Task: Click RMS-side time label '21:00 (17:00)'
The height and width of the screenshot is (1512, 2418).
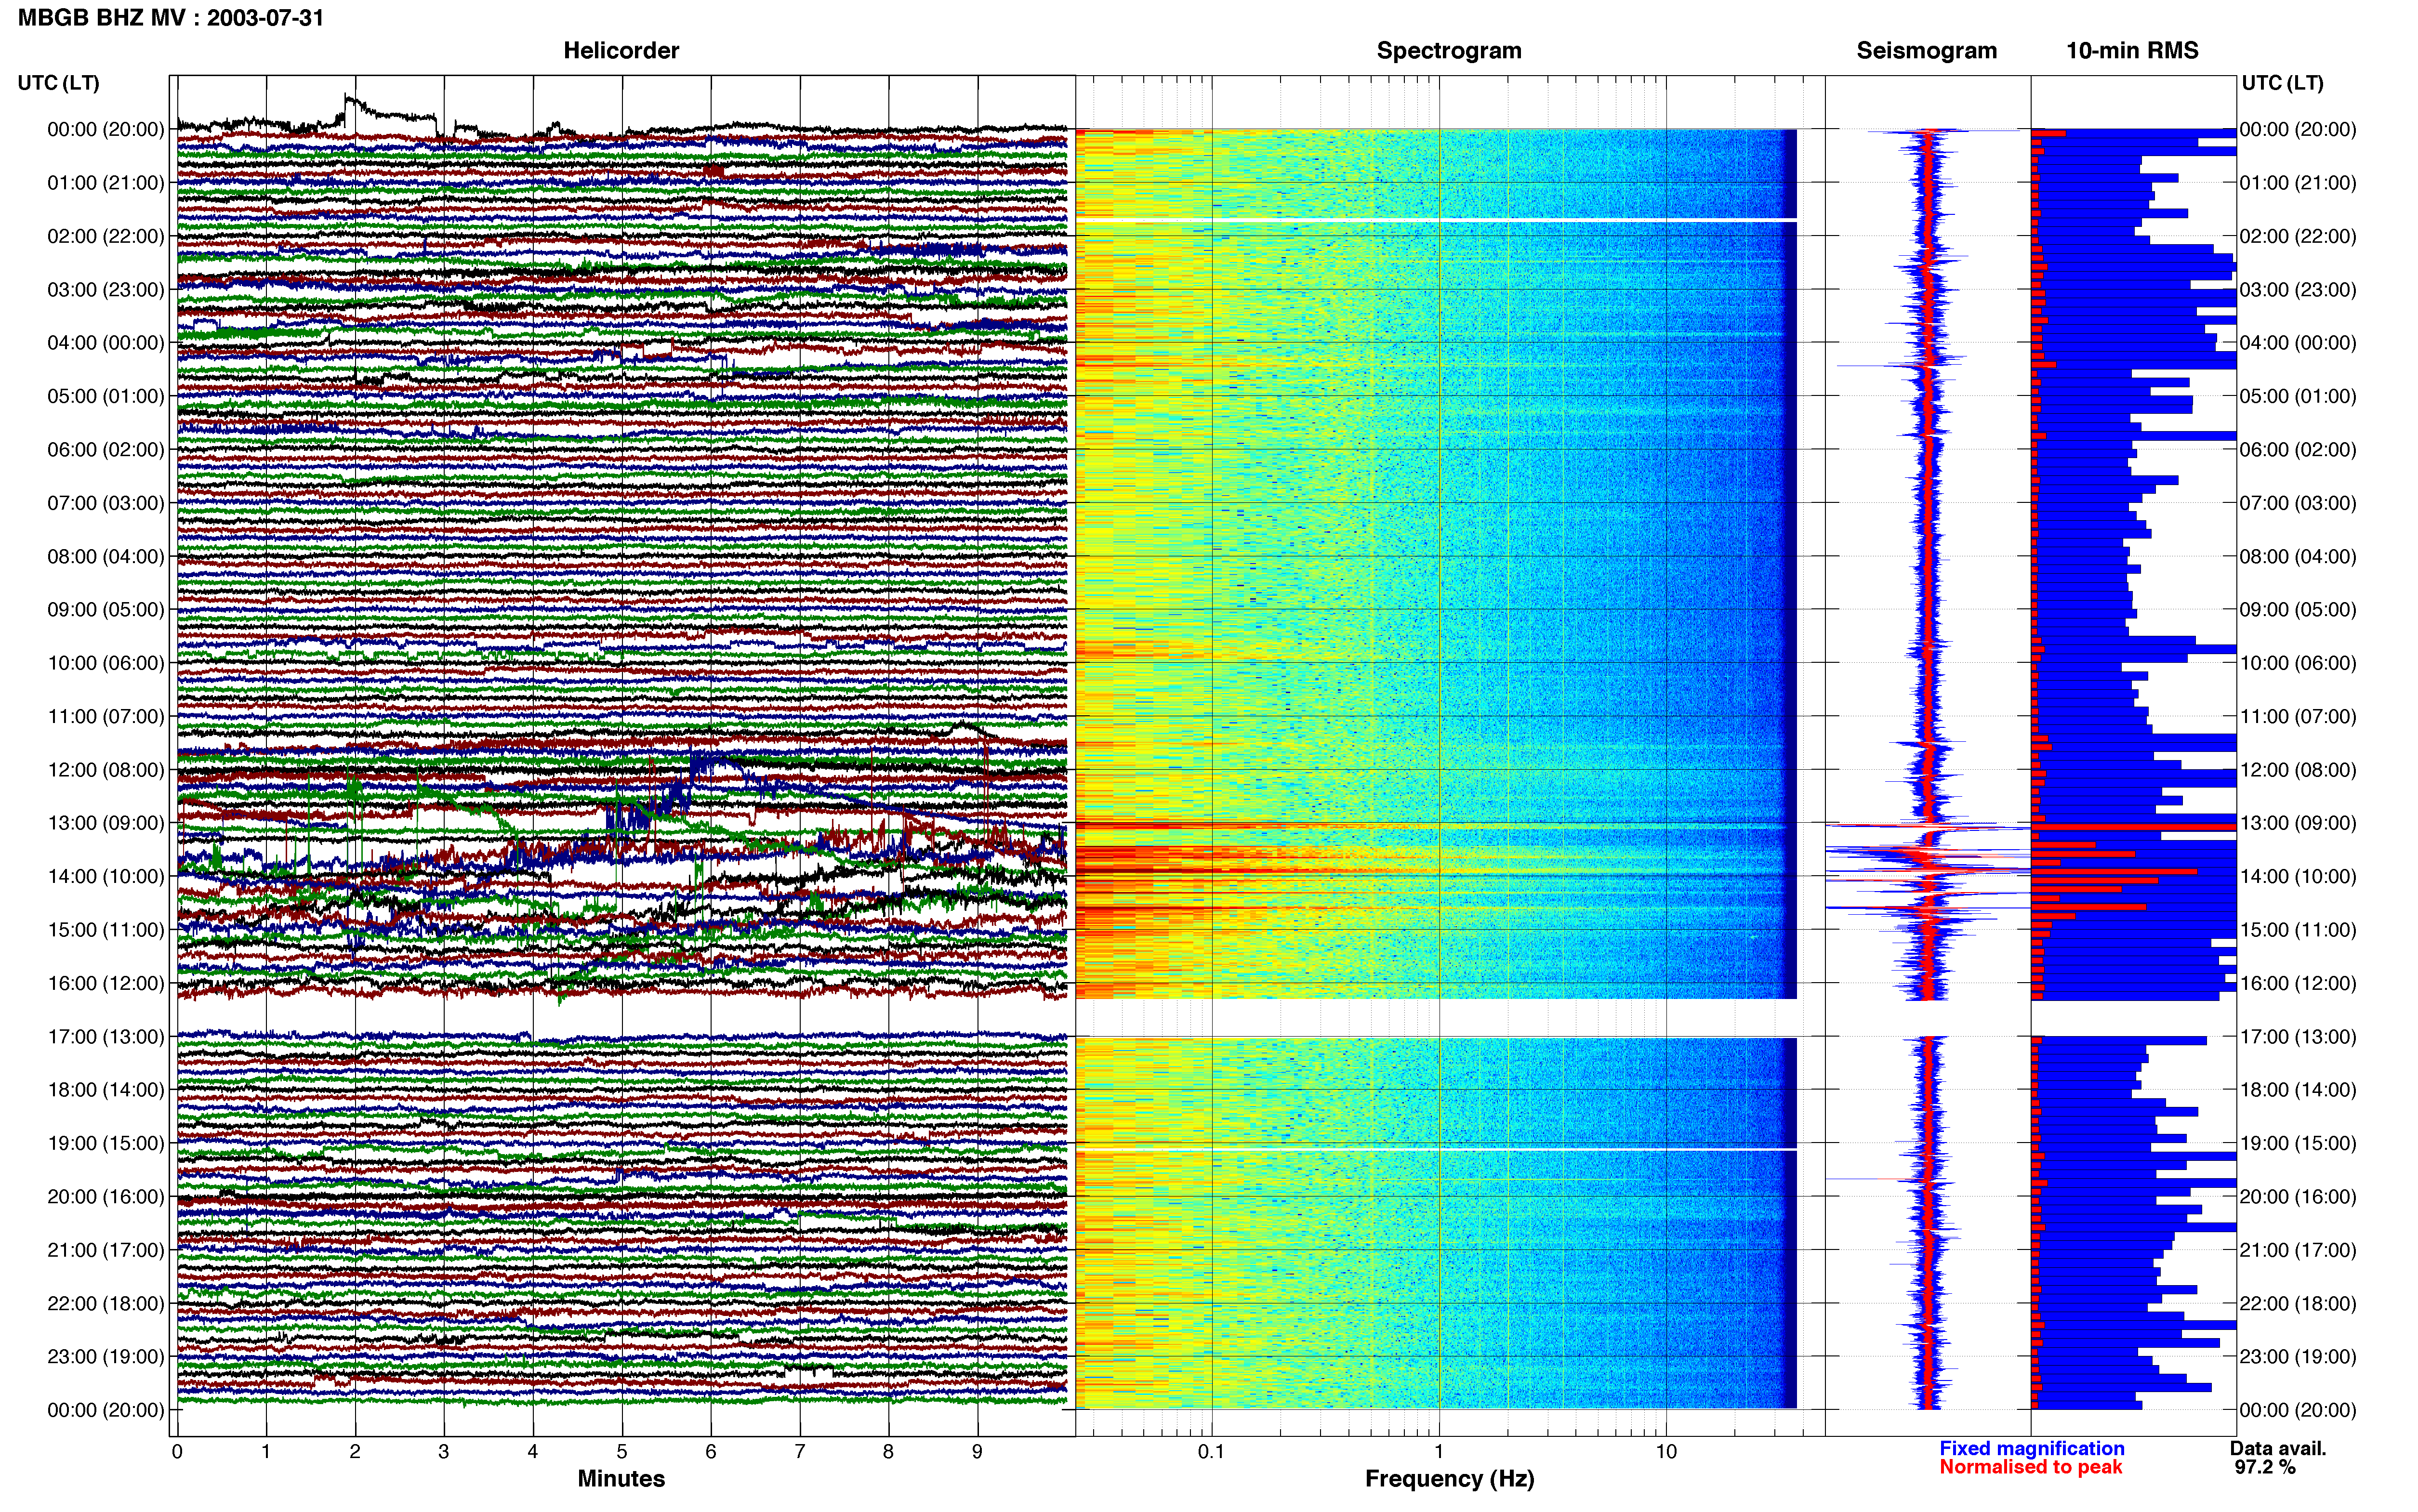Action: [x=2298, y=1250]
